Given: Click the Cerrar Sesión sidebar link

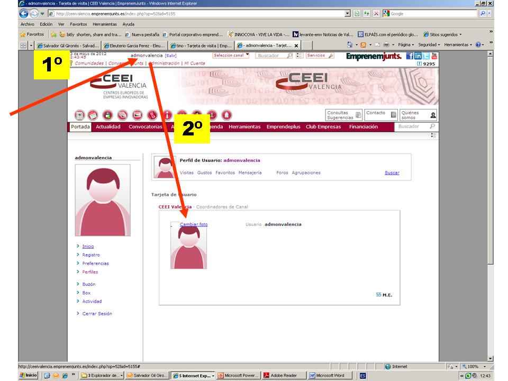Looking at the screenshot, I should [97, 314].
